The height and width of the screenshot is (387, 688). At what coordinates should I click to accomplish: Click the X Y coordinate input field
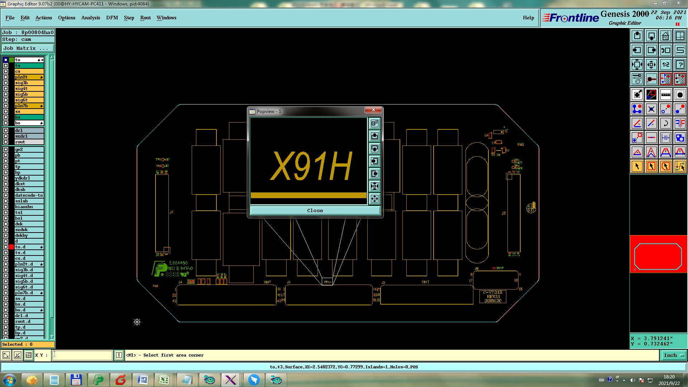click(82, 355)
